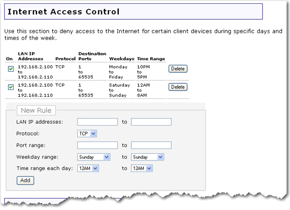Disable the Monday to Friday rule checkbox
290x210 pixels.
point(11,69)
